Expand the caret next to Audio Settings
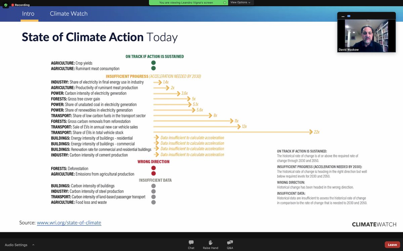This screenshot has height=251, width=403. pos(33,245)
